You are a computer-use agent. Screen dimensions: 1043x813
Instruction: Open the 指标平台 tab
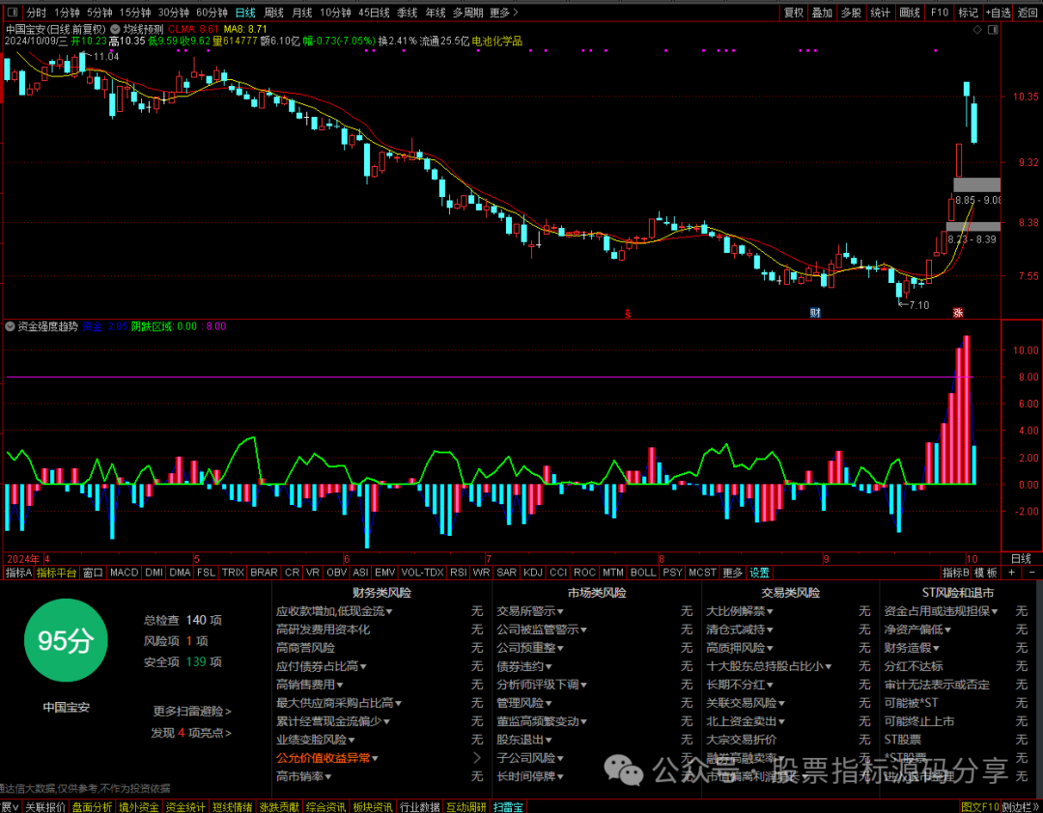coord(57,573)
